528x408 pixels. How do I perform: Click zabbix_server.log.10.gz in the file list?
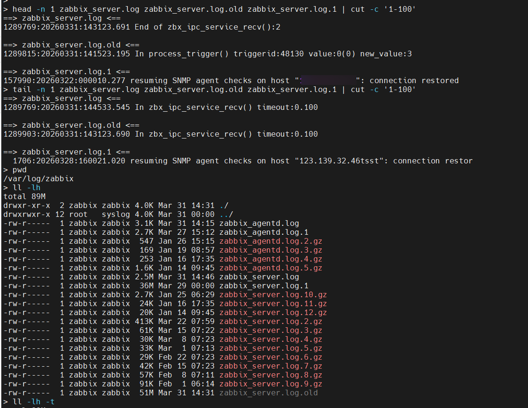coord(273,294)
